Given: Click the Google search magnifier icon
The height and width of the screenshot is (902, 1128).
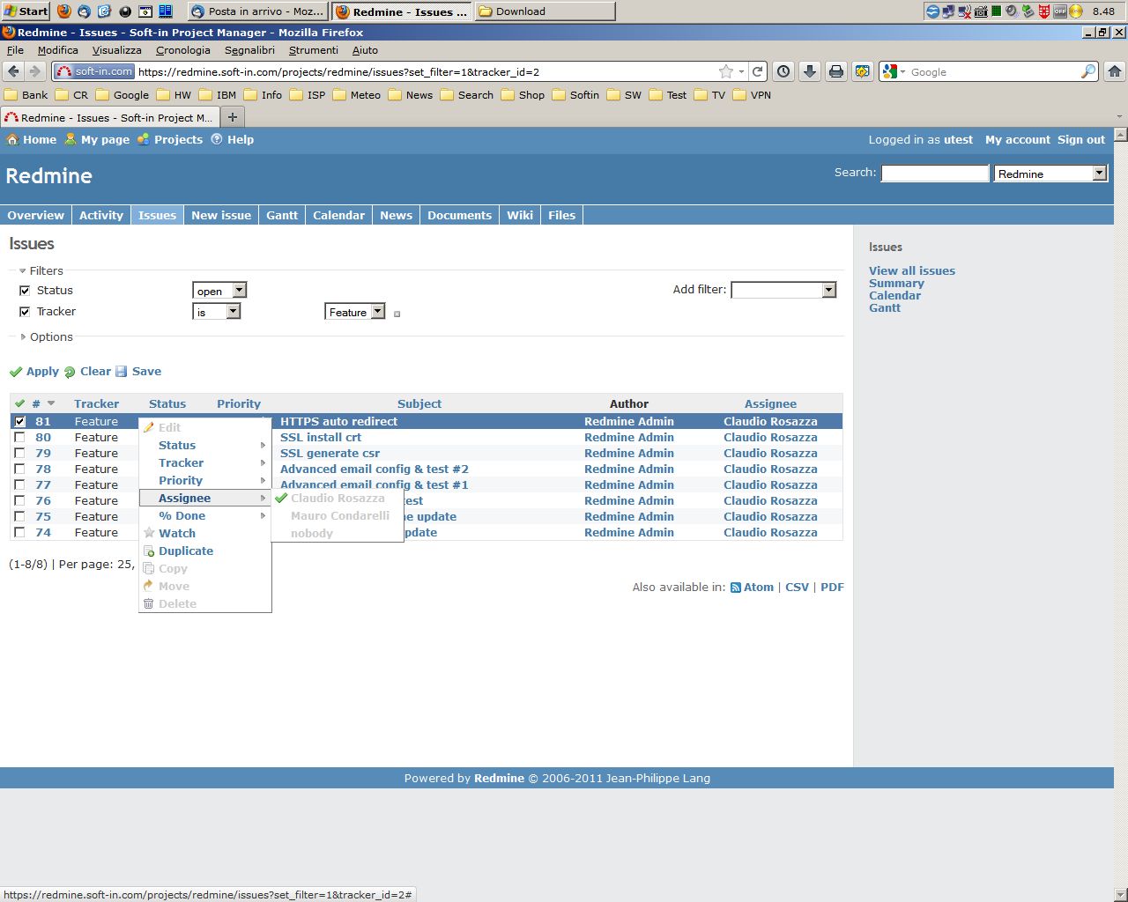Looking at the screenshot, I should (1088, 71).
